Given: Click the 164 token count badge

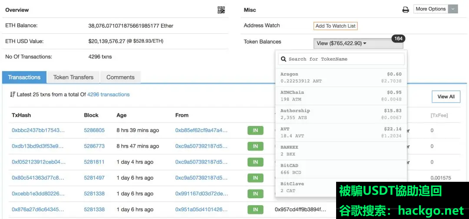Looking at the screenshot, I should click(x=398, y=39).
